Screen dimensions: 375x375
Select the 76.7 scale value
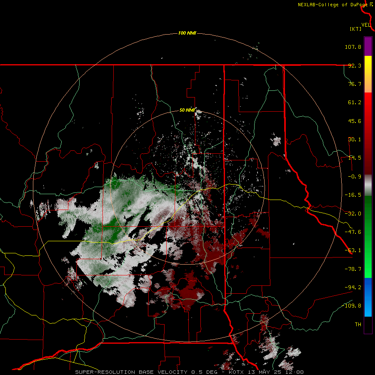click(355, 84)
